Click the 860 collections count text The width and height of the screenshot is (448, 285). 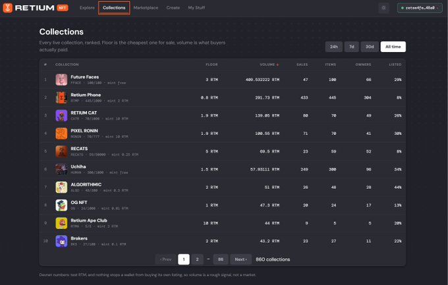click(273, 259)
